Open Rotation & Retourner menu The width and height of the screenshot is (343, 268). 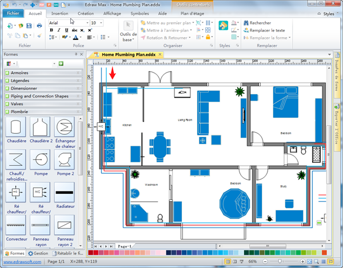click(166, 38)
